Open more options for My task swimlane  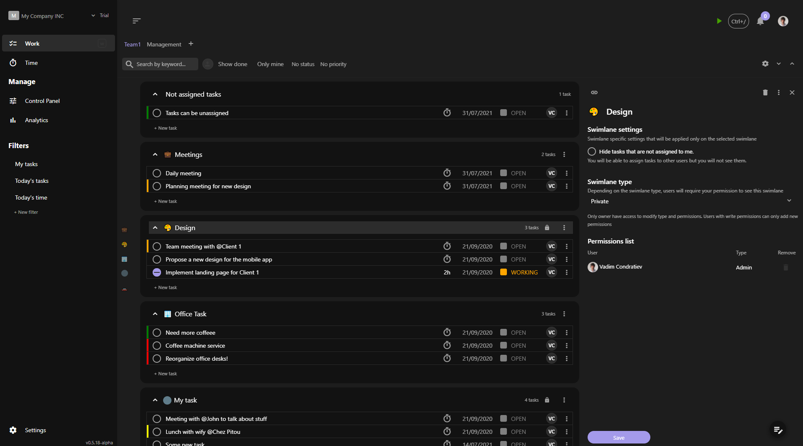click(x=564, y=400)
